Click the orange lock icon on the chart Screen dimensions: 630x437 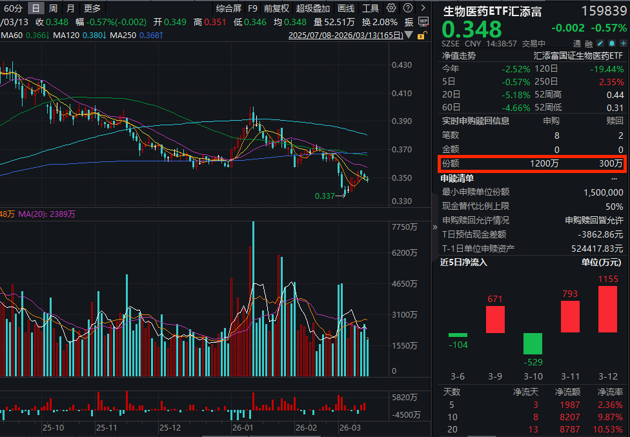pos(423,36)
